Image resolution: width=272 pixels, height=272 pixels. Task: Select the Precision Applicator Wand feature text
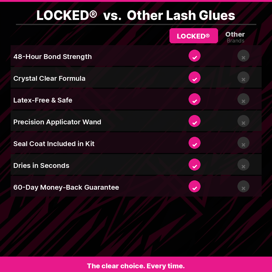(x=57, y=122)
